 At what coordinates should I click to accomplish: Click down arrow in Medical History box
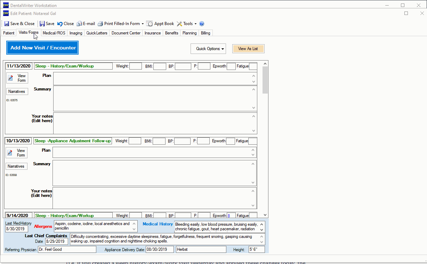click(262, 230)
